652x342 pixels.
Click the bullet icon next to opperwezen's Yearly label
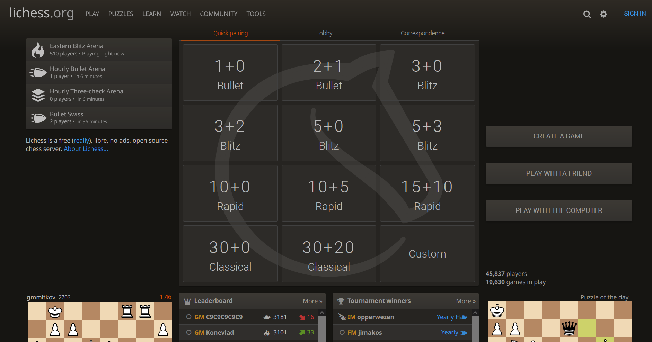[464, 317]
